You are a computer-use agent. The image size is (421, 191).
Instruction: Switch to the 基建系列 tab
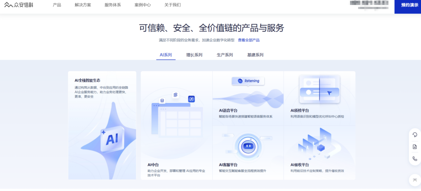[255, 55]
